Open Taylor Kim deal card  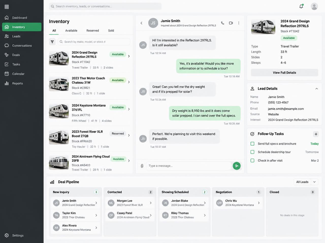click(75, 215)
